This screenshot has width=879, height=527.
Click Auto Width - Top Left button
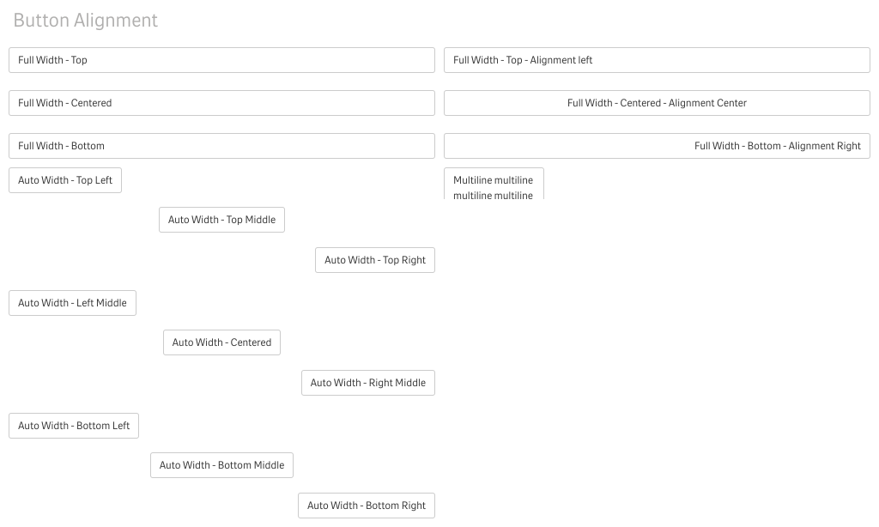(x=65, y=180)
